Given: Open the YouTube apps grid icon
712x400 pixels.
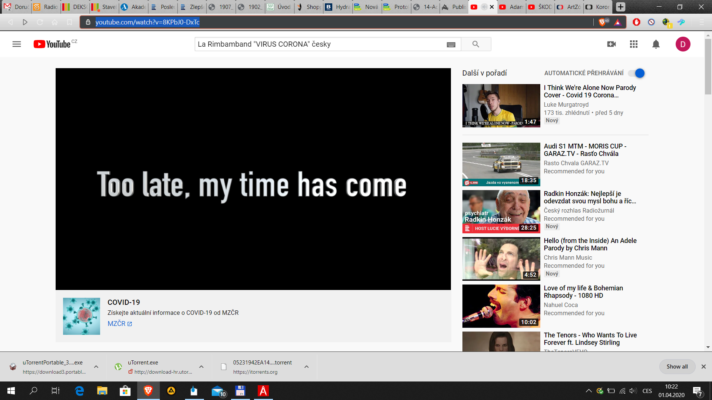Looking at the screenshot, I should (x=634, y=44).
